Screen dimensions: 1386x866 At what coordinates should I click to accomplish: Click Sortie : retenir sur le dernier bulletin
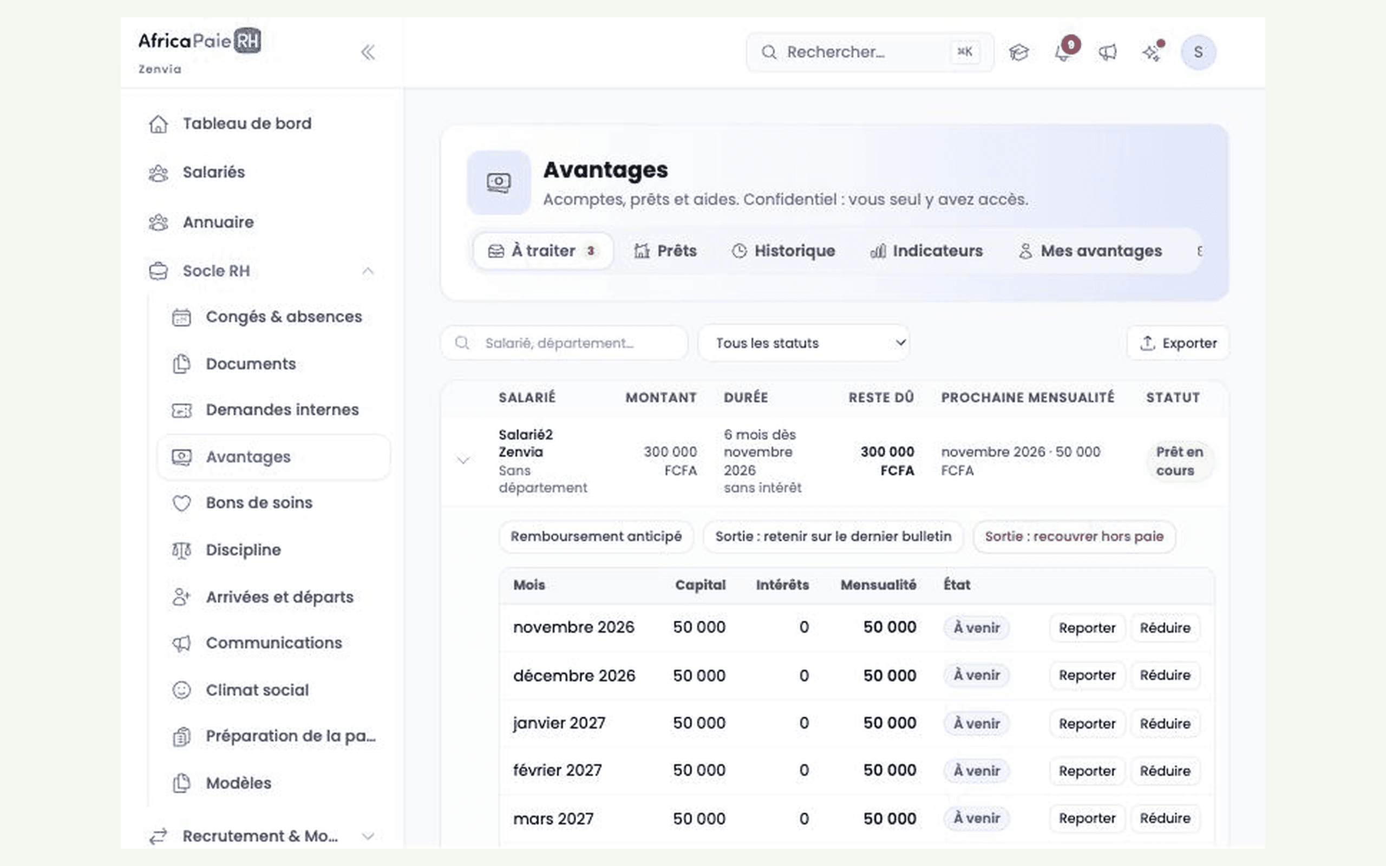click(833, 537)
